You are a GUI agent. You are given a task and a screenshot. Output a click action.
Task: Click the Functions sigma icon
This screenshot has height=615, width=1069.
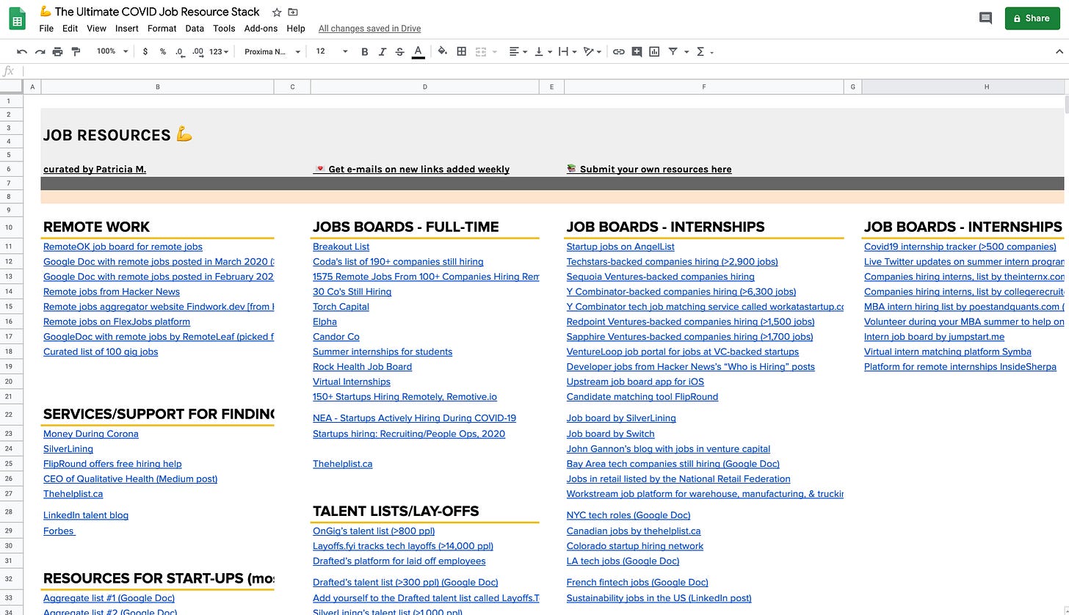point(700,51)
